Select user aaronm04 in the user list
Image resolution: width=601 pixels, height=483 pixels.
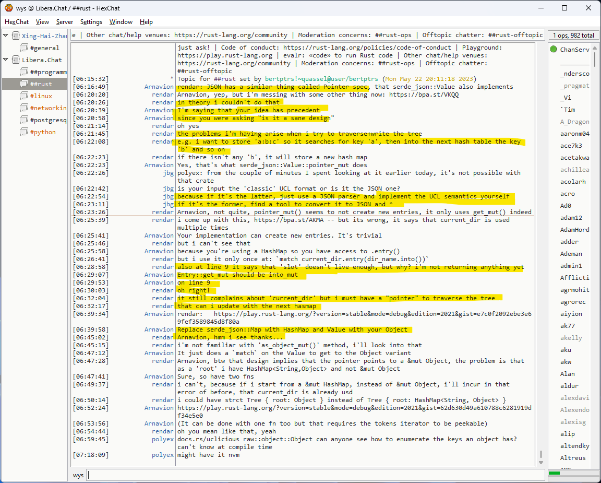pyautogui.click(x=574, y=134)
